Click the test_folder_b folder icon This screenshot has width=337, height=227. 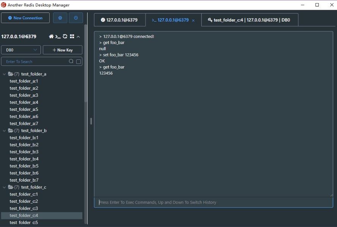tap(11, 131)
